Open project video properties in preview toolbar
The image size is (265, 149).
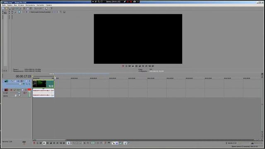[15, 12]
